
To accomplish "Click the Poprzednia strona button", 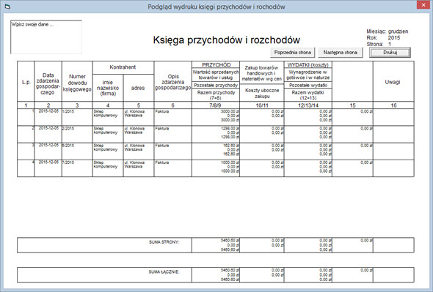I will click(x=292, y=53).
